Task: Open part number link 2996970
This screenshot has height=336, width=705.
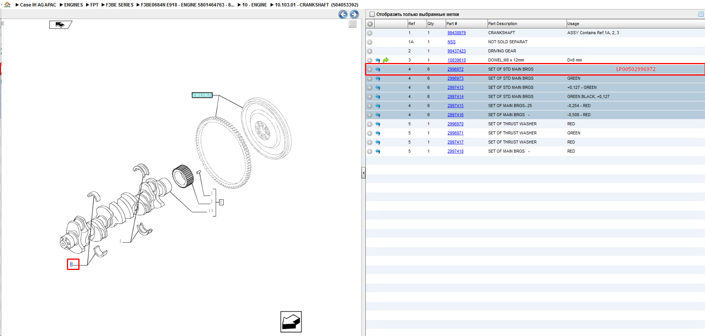Action: tap(456, 124)
